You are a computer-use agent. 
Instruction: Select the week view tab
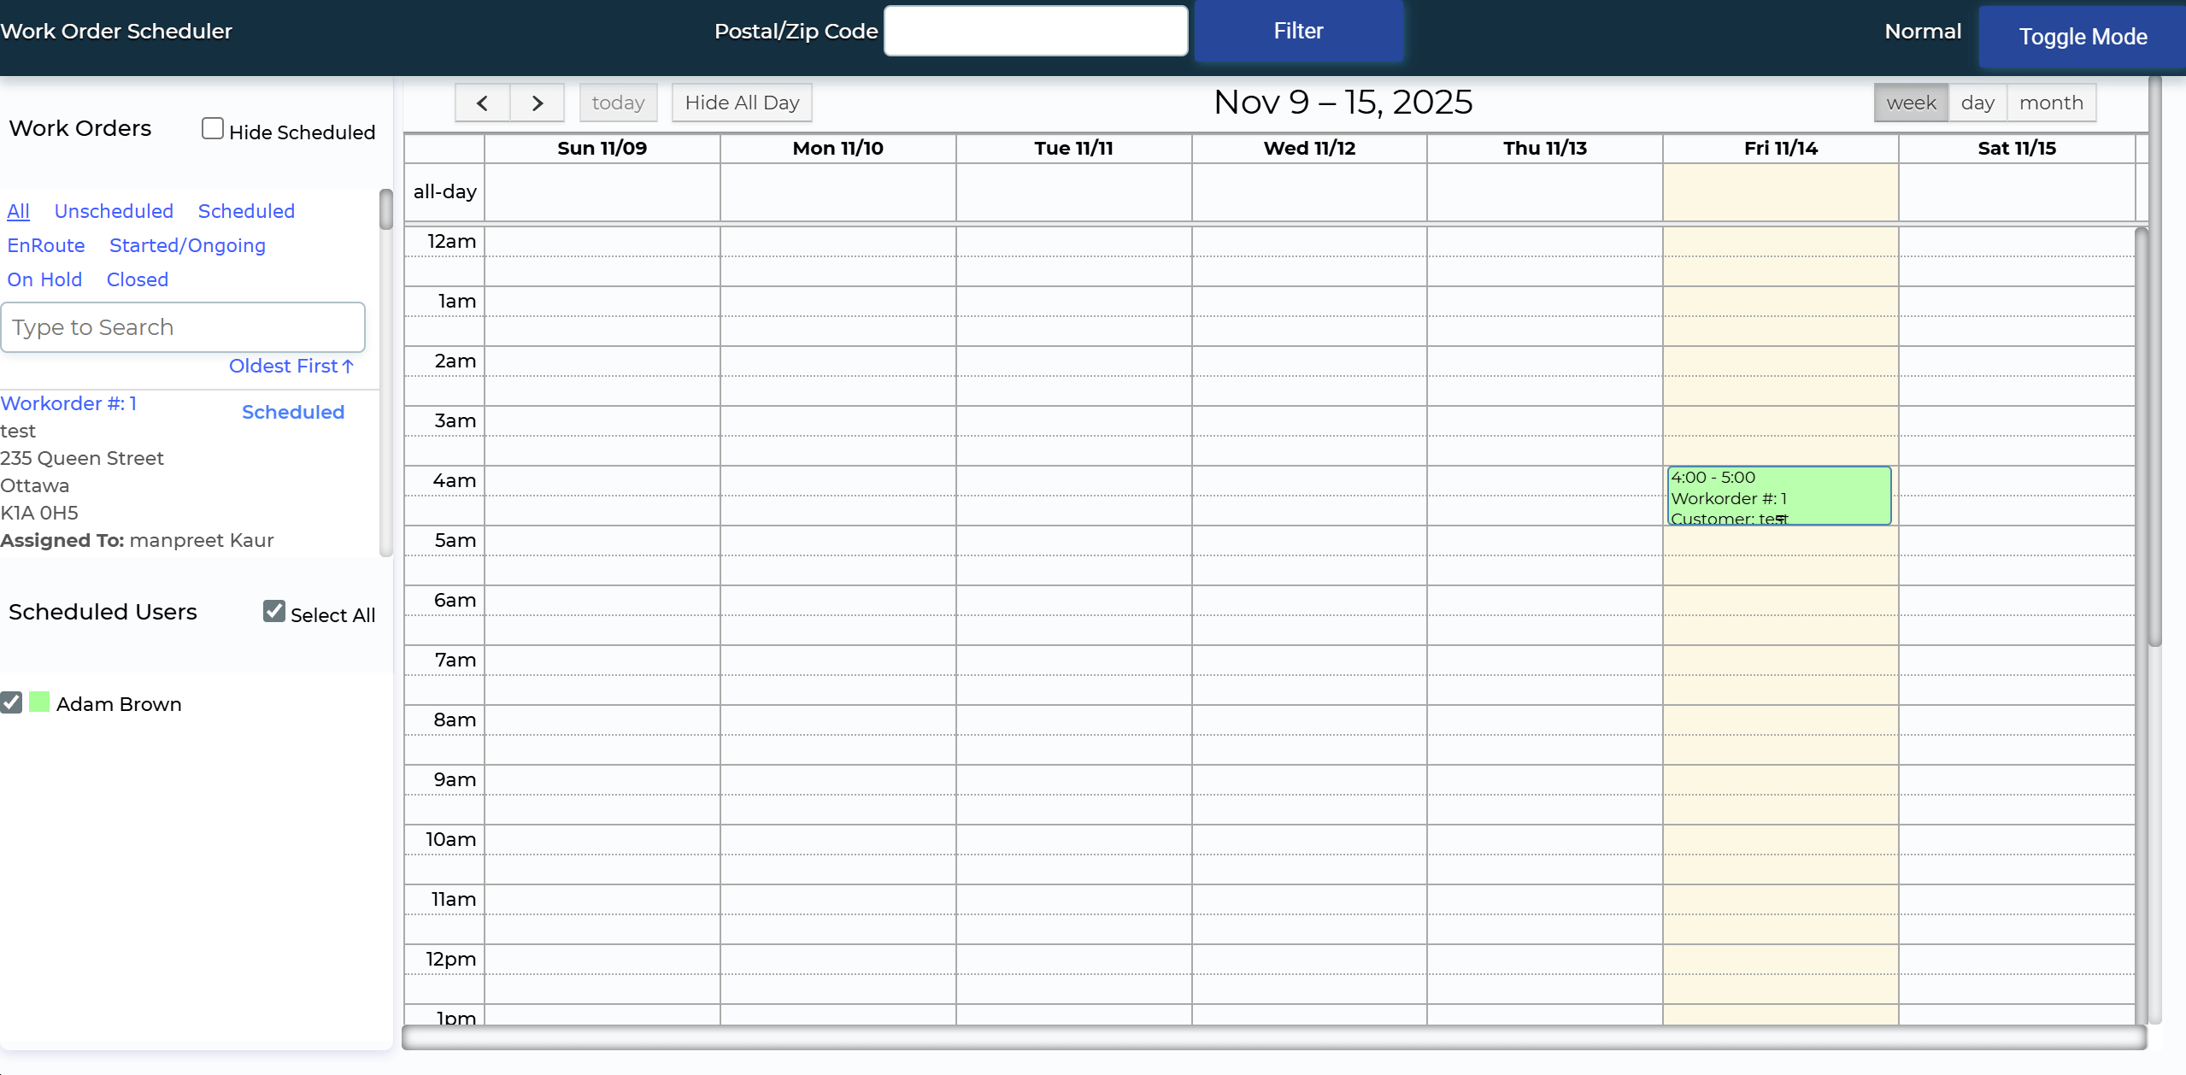click(1911, 103)
